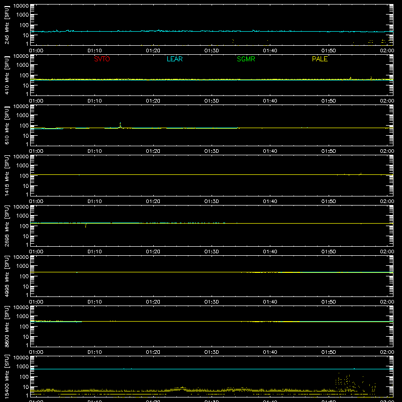Click the 10 y-tick of the 8800 MHz panel
Viewport: 402px width, 402px height.
click(26, 337)
